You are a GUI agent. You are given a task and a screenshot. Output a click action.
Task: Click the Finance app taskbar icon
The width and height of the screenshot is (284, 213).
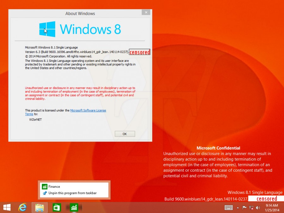(74, 207)
